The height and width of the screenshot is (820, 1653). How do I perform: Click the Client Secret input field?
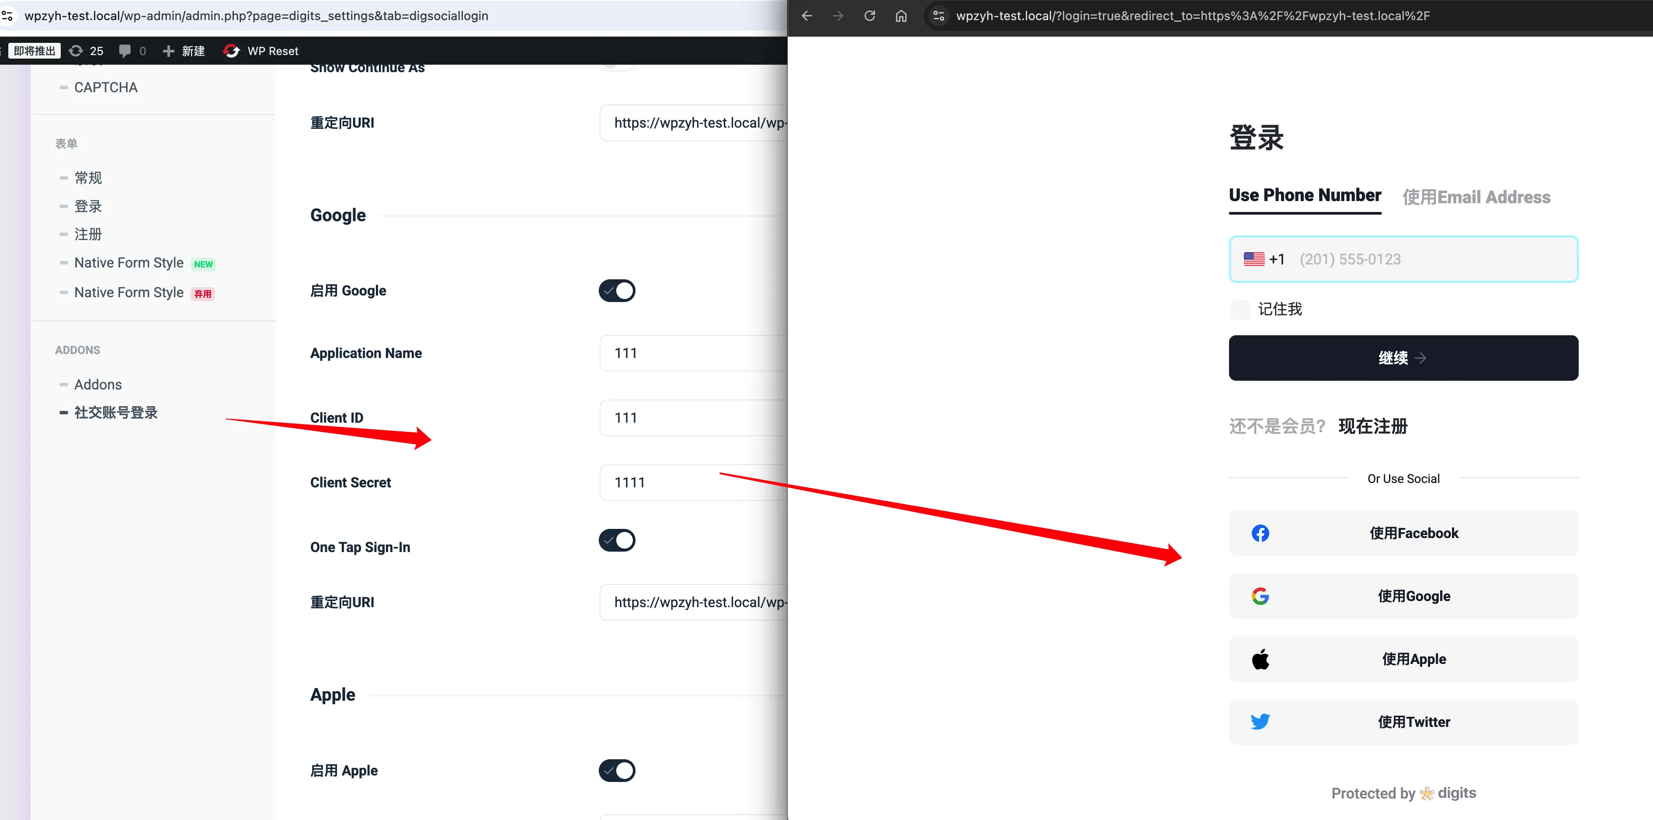click(x=694, y=483)
